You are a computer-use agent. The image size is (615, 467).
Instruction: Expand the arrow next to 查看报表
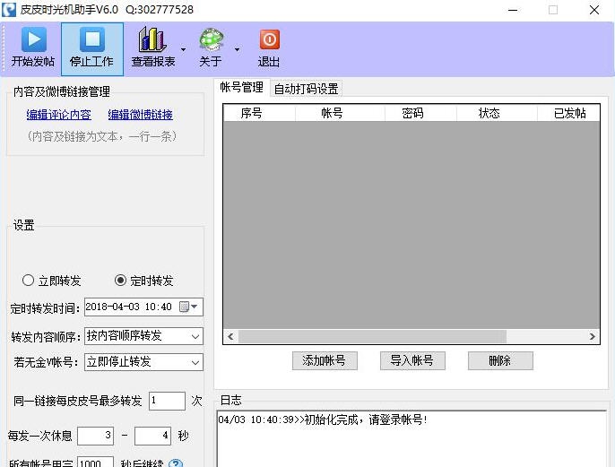tap(184, 49)
